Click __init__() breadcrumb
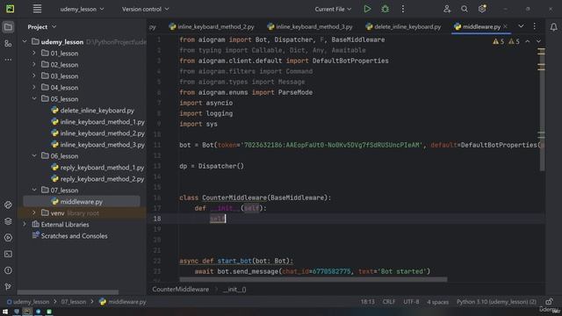 coord(234,289)
